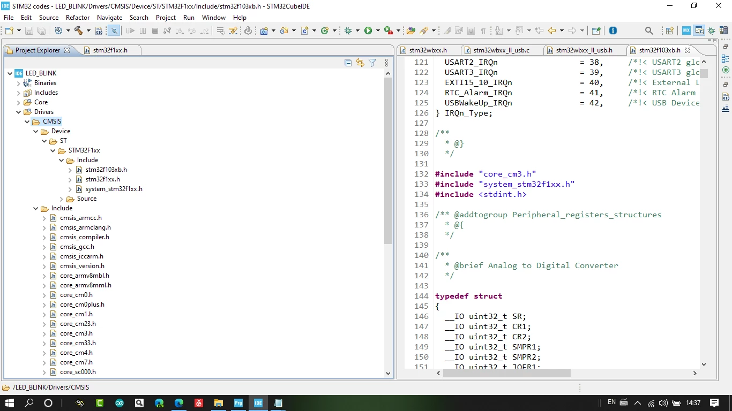Close the stm32f103xb.h editor tab

688,50
